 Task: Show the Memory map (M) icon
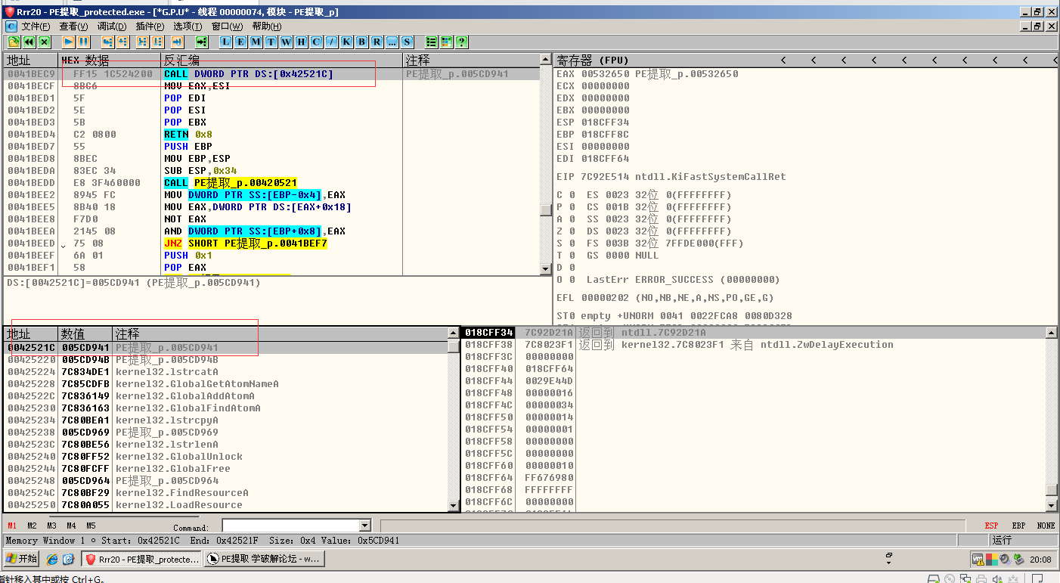[x=256, y=42]
